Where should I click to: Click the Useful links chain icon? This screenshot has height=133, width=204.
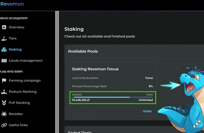click(x=4, y=125)
